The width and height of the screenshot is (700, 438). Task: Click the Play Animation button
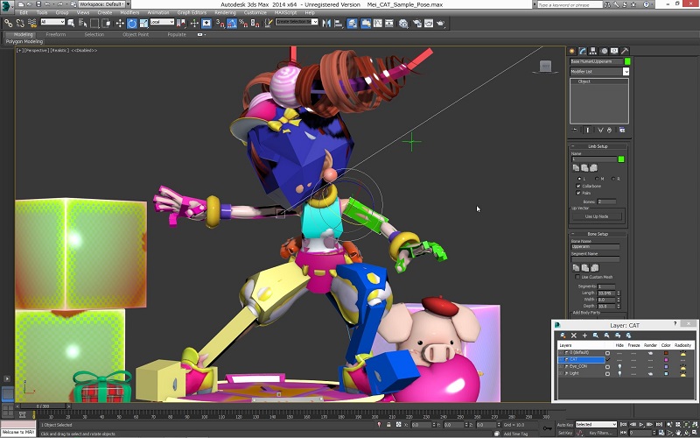(641, 425)
